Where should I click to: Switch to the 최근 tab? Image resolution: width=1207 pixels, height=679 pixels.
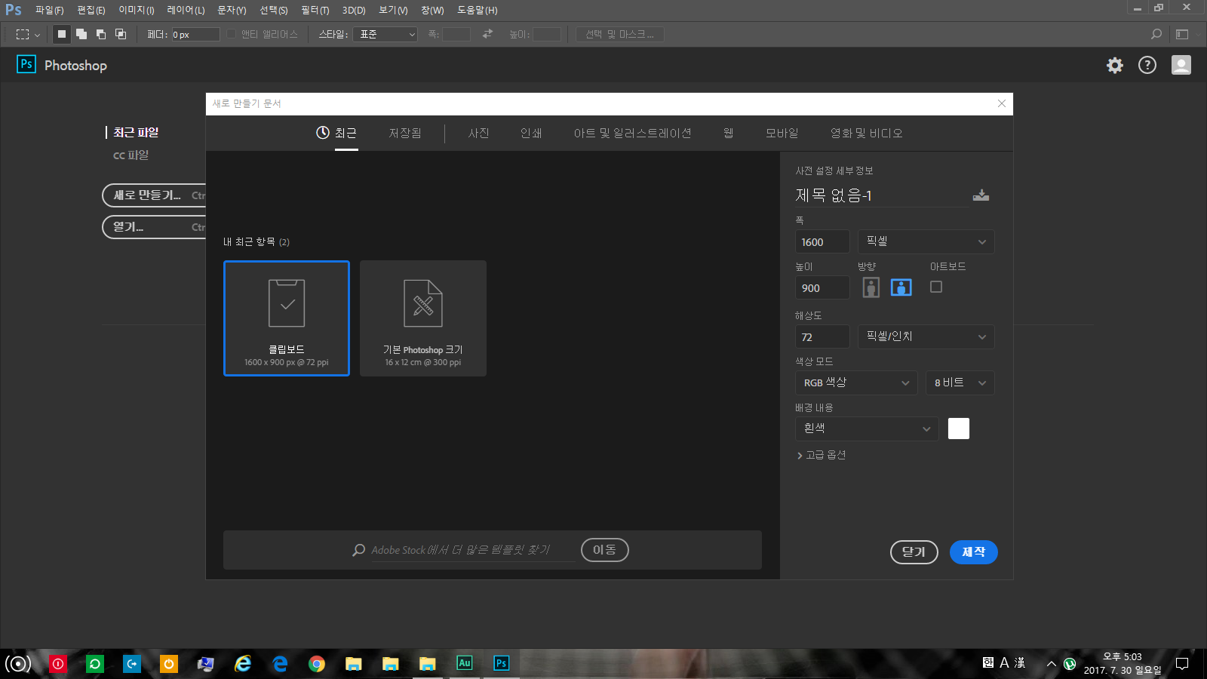coord(336,133)
